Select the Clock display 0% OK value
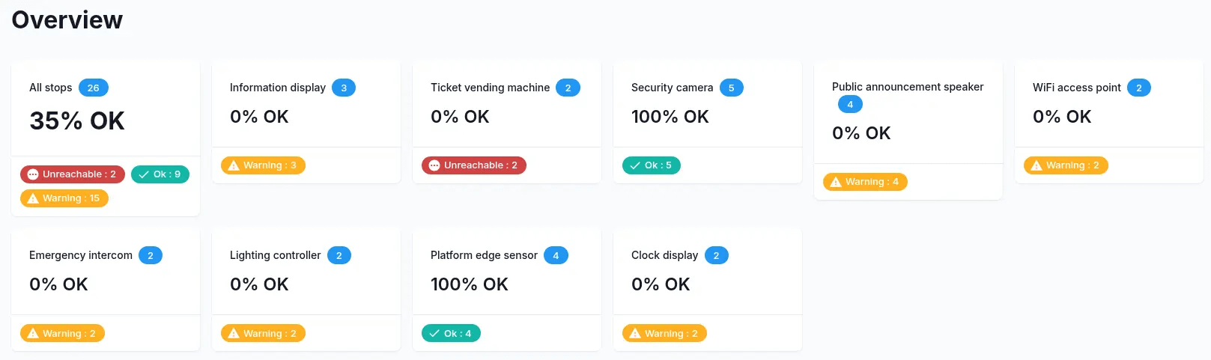This screenshot has width=1211, height=360. pyautogui.click(x=661, y=284)
